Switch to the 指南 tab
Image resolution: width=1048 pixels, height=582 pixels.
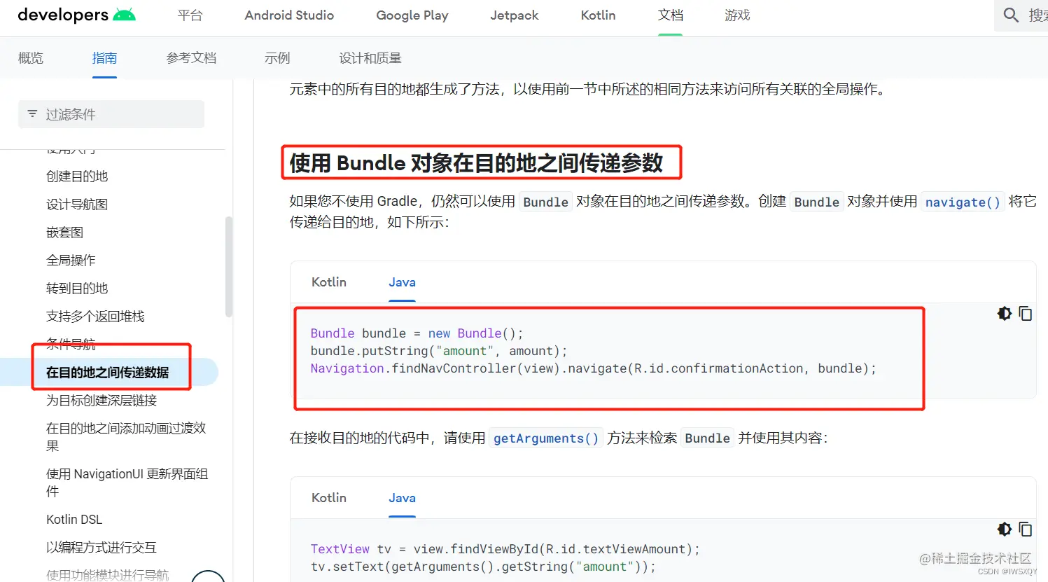click(104, 58)
